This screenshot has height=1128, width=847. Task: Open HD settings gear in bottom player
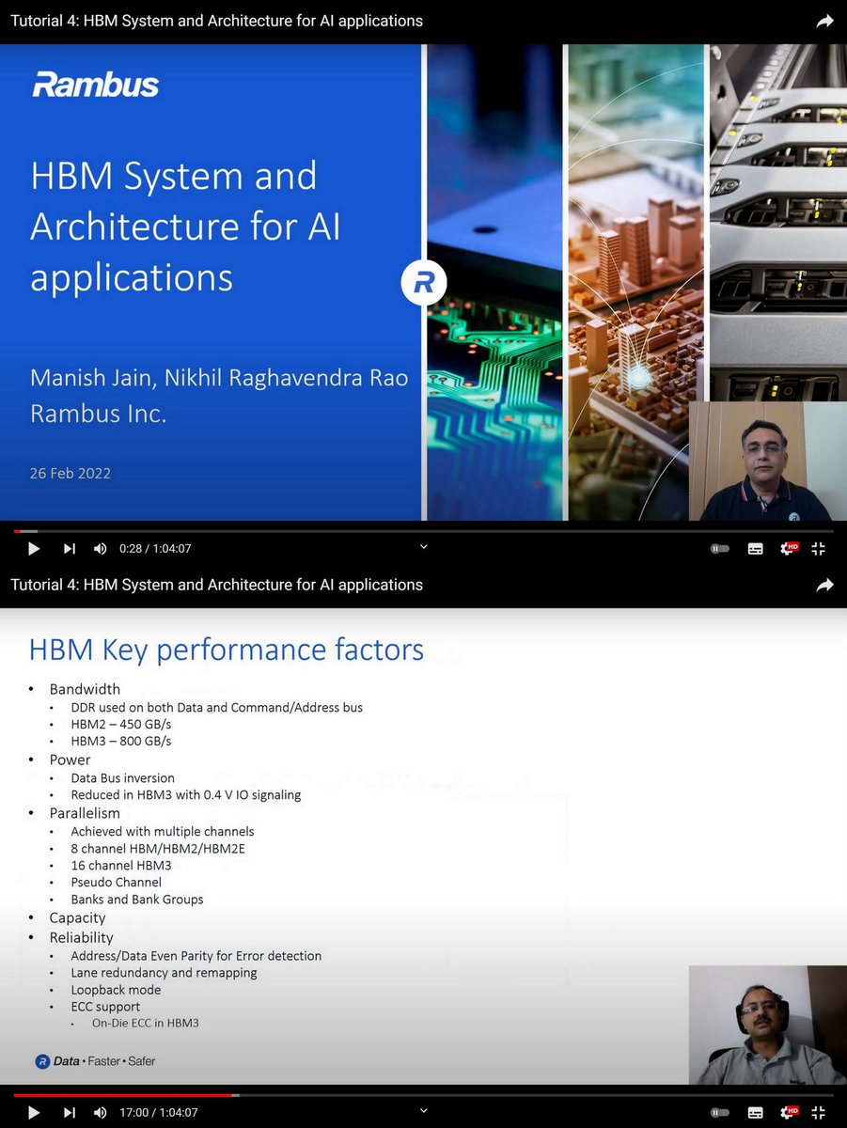[789, 1112]
